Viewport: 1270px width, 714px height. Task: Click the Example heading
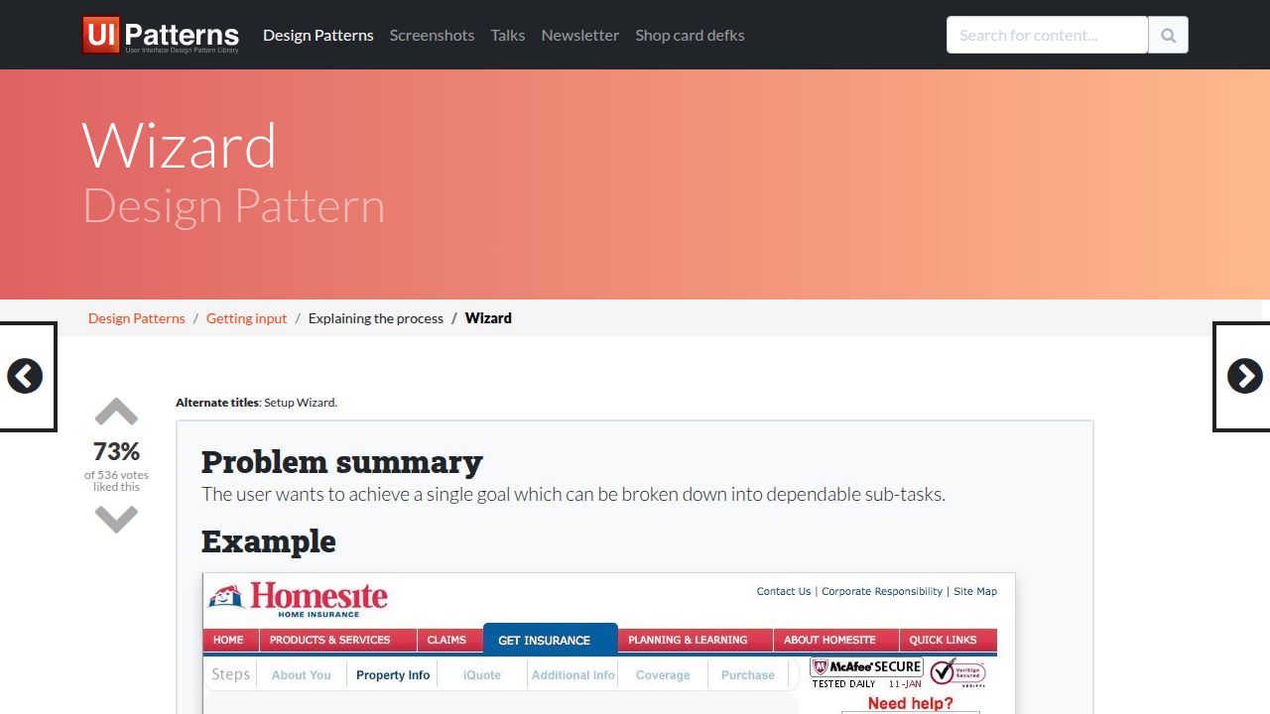tap(269, 541)
